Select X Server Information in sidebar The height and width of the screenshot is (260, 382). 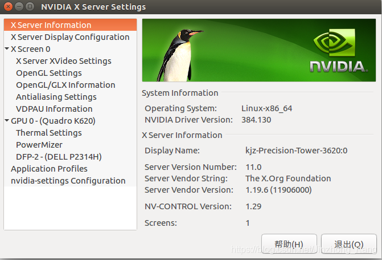tap(70, 25)
